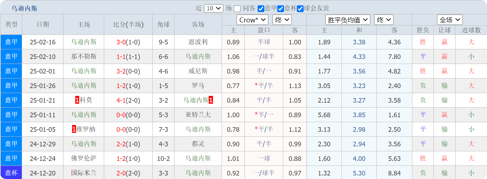Expand the 全场 full-time dropdown
Screen dimensions: 487x179
click(450, 20)
